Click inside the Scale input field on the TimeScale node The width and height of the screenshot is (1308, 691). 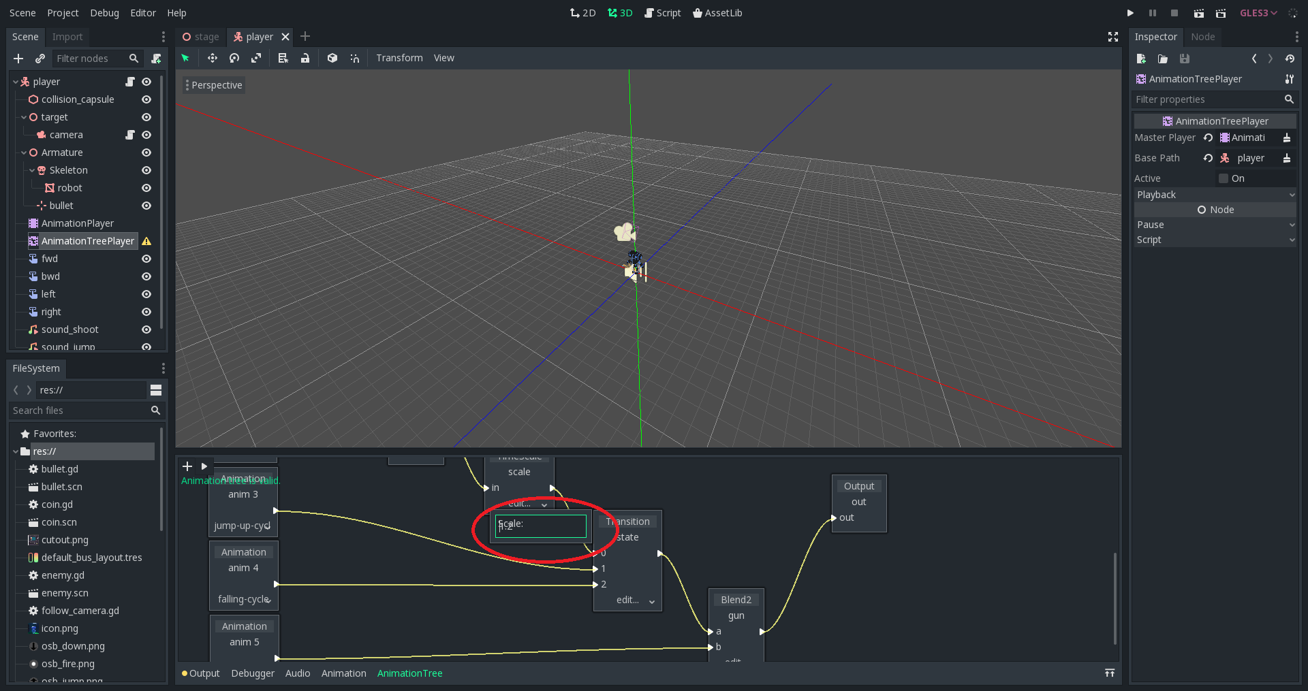(x=540, y=526)
